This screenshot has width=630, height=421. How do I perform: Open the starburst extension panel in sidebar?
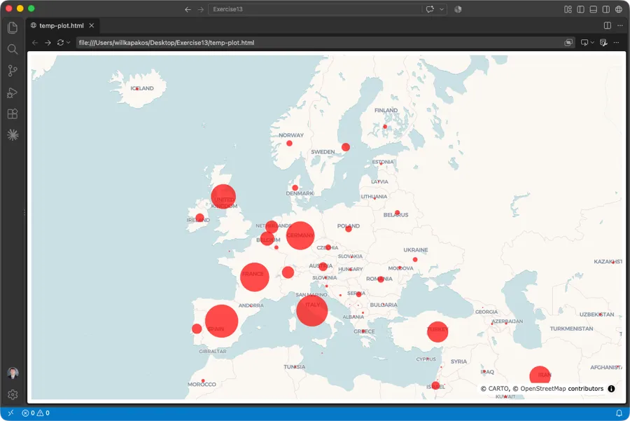pyautogui.click(x=13, y=135)
